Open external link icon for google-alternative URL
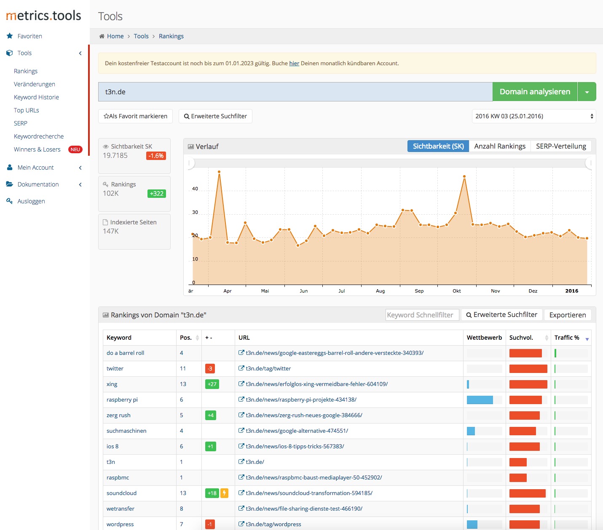The height and width of the screenshot is (530, 603). (241, 431)
